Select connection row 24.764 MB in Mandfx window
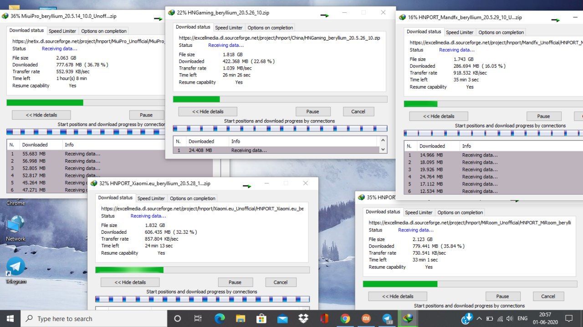This screenshot has width=583, height=327. click(x=494, y=176)
